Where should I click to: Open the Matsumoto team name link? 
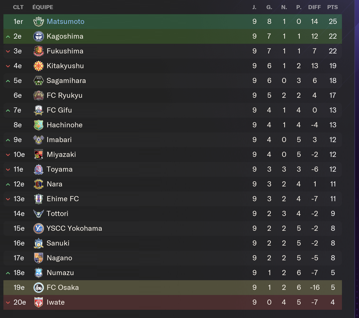(x=65, y=22)
